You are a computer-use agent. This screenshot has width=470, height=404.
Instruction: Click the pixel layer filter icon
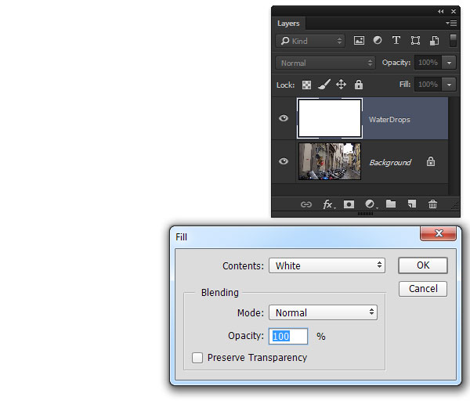[x=360, y=41]
